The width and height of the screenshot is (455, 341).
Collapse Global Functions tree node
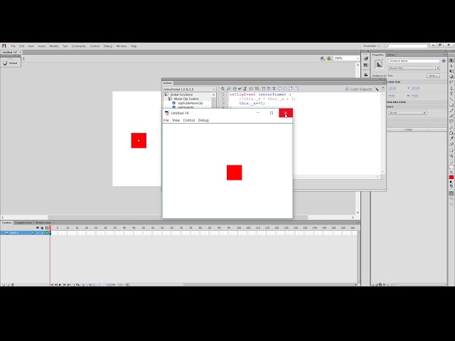166,94
